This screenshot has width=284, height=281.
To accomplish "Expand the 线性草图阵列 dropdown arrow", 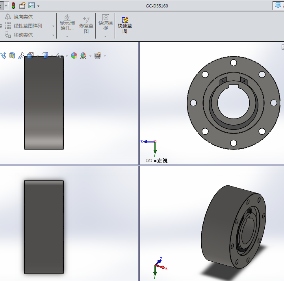I will 53,26.
